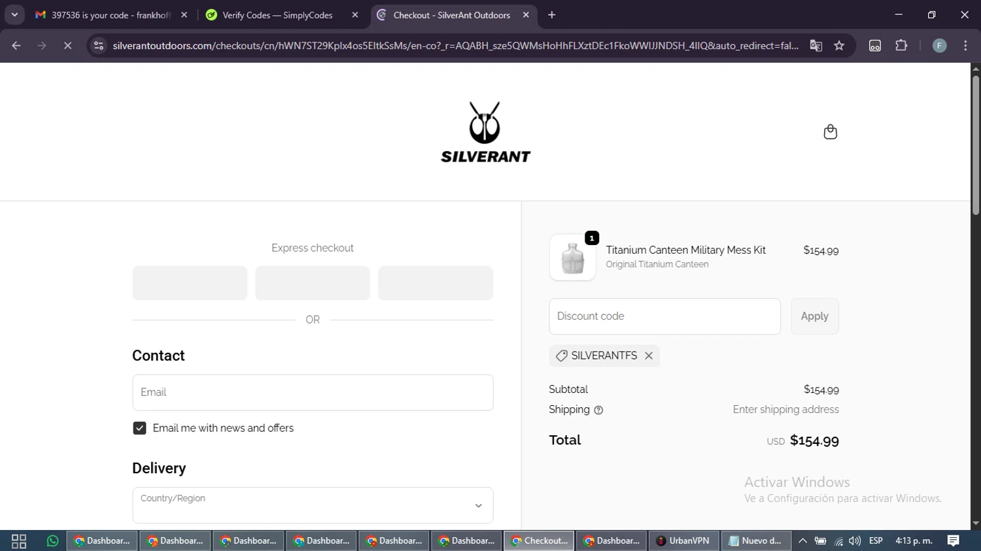Open Windows Task View icon
The image size is (981, 551).
(19, 541)
